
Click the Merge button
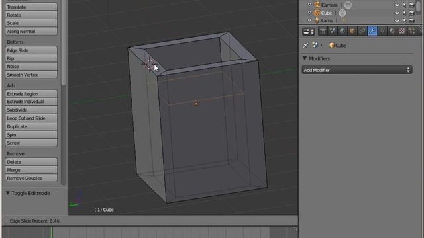click(x=31, y=170)
